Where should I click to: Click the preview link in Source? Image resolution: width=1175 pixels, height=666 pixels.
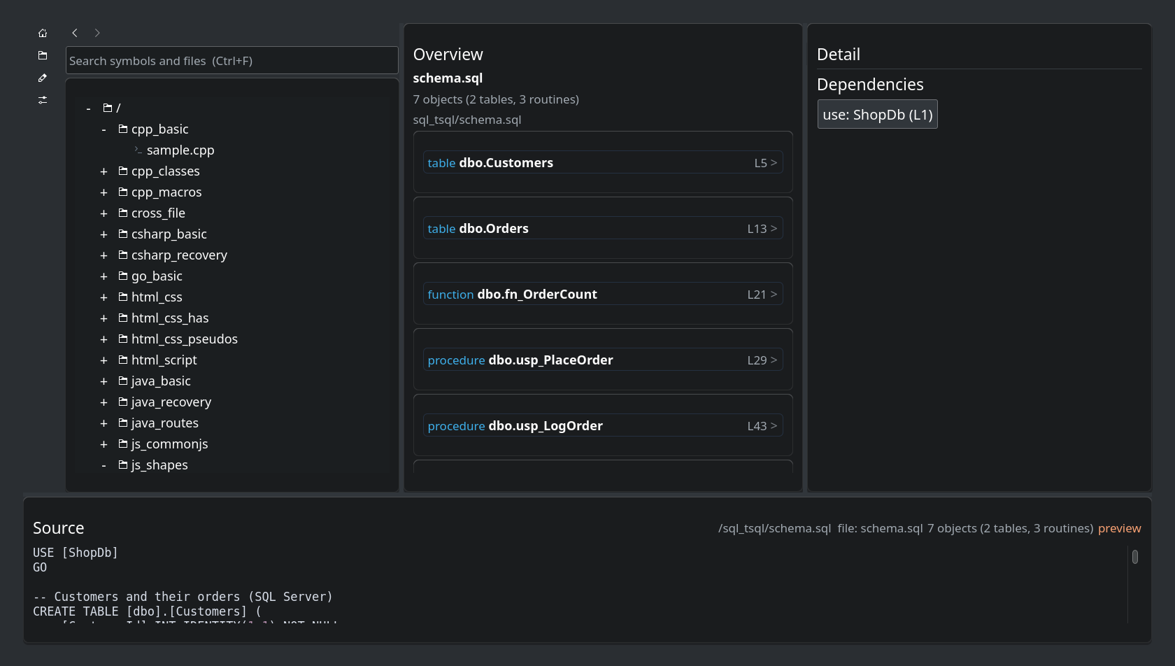point(1119,528)
